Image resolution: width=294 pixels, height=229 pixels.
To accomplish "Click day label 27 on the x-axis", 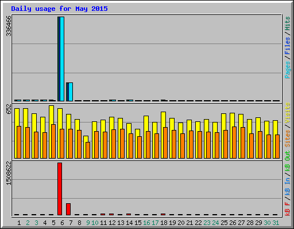I will coord(241,223).
